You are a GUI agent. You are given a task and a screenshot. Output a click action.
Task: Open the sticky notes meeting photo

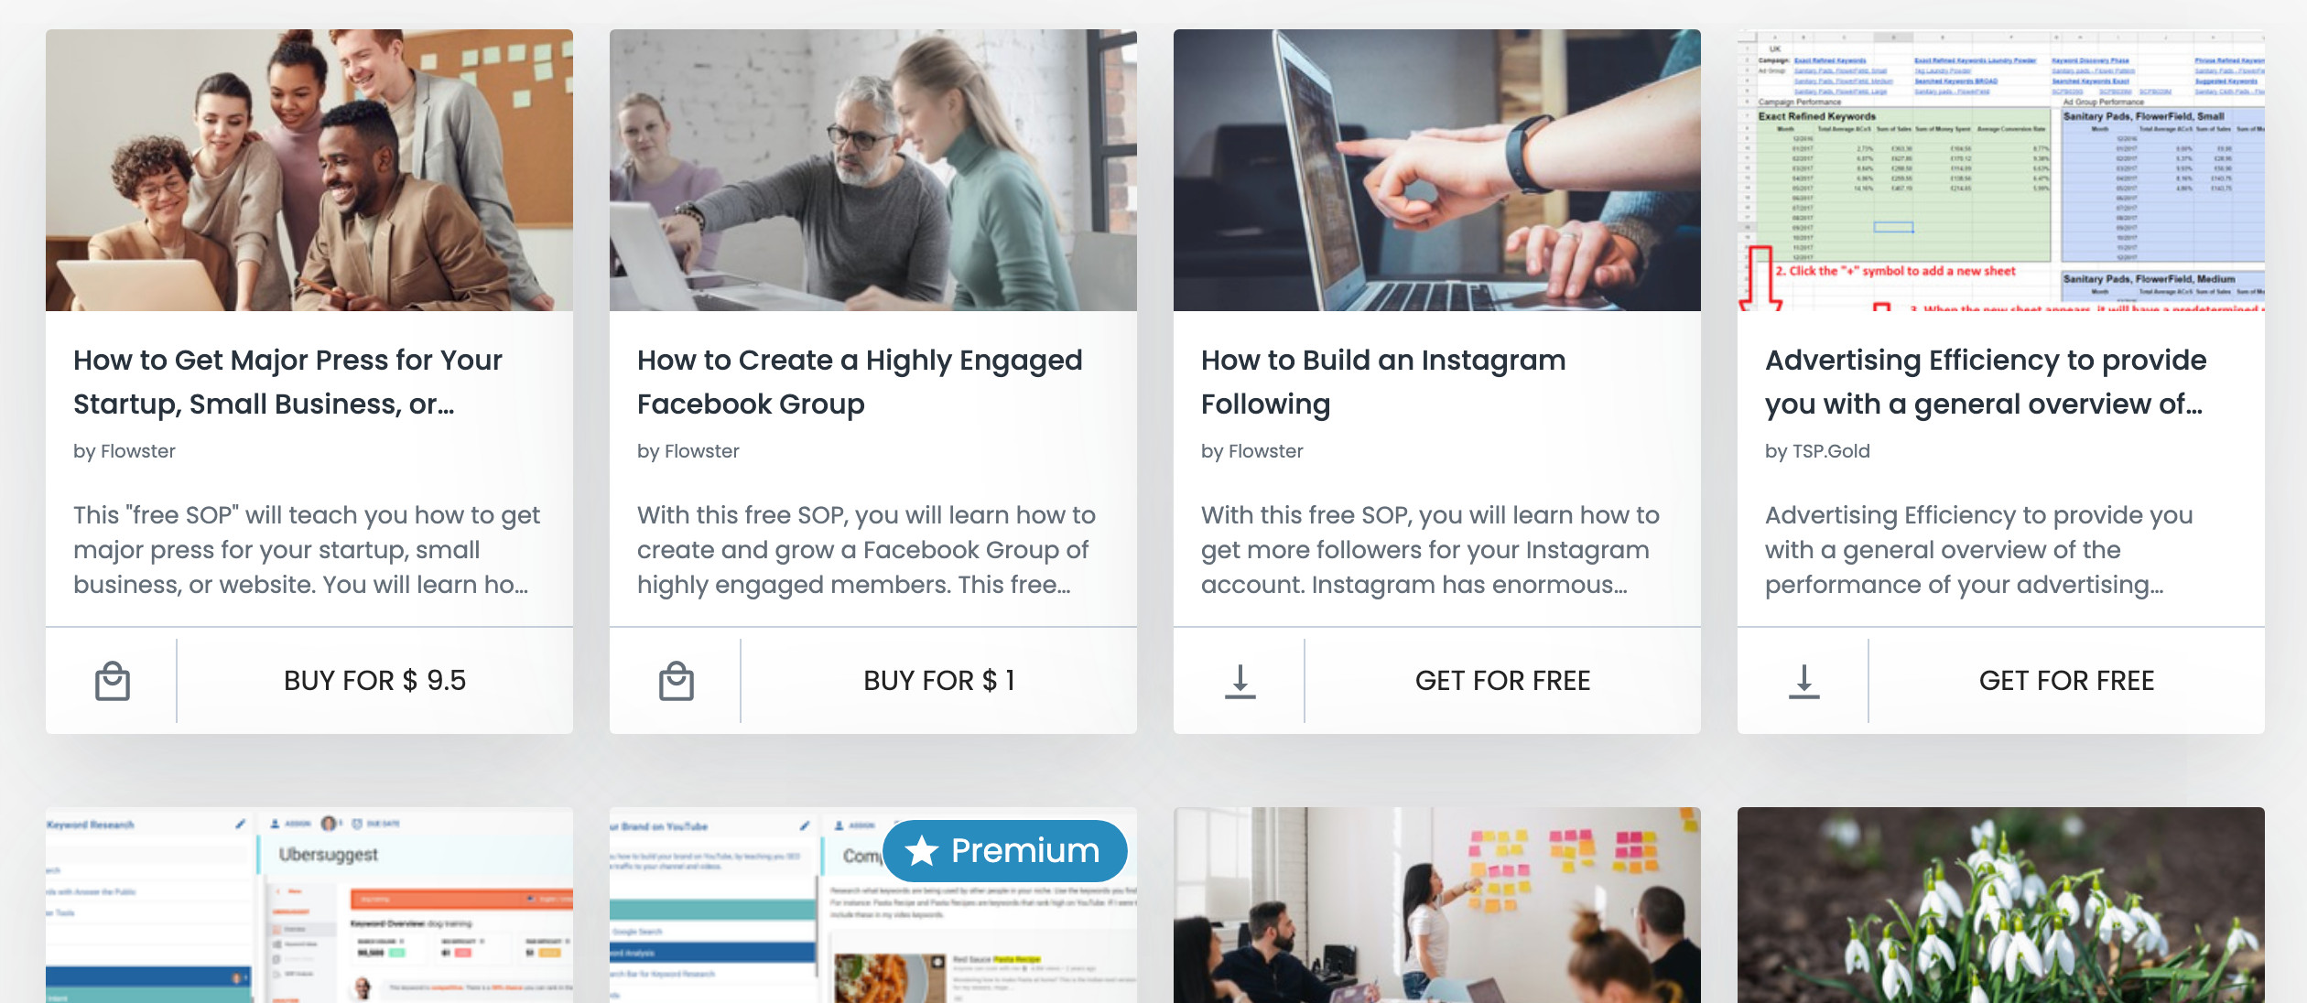tap(1437, 905)
